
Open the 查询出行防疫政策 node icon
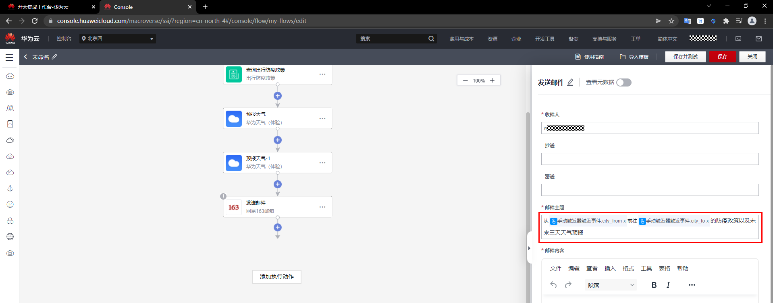point(234,74)
